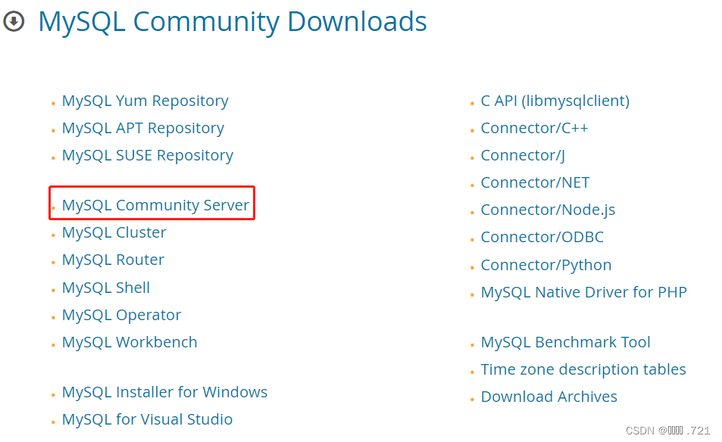Visit MySQL Native Driver for PHP
The height and width of the screenshot is (442, 722).
click(x=584, y=292)
